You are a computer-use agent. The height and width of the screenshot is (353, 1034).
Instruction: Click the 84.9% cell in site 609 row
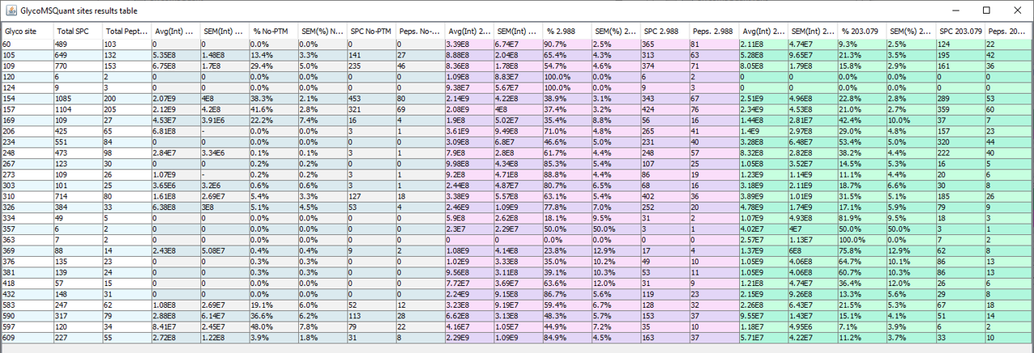[x=568, y=336]
